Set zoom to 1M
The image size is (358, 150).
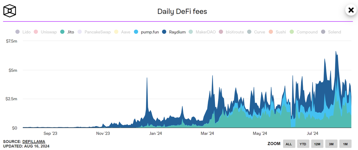(345, 144)
